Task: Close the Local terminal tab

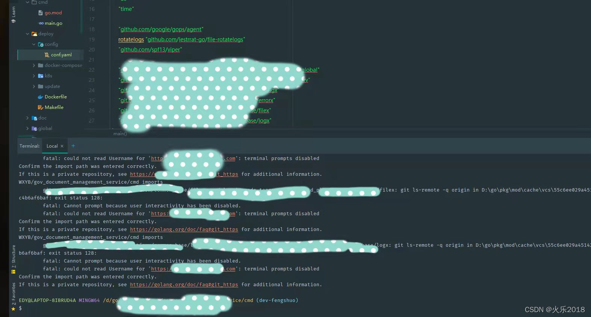Action: (62, 146)
